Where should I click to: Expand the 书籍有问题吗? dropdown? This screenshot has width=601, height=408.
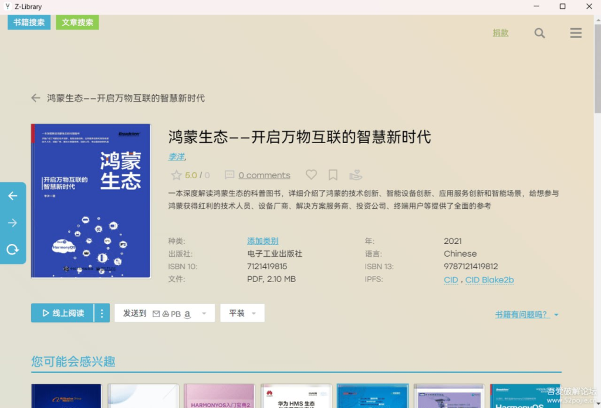(526, 315)
